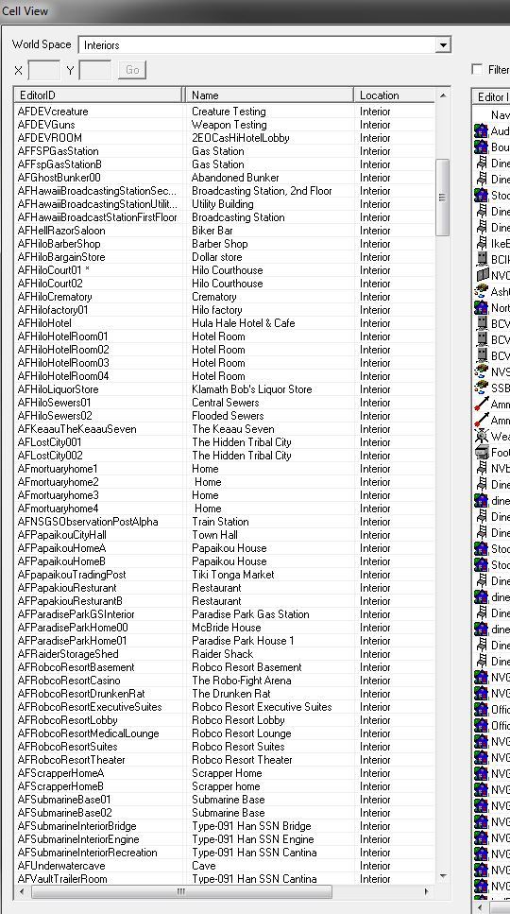Open the World Space dropdown showing Interiors
The image size is (510, 914).
click(264, 44)
